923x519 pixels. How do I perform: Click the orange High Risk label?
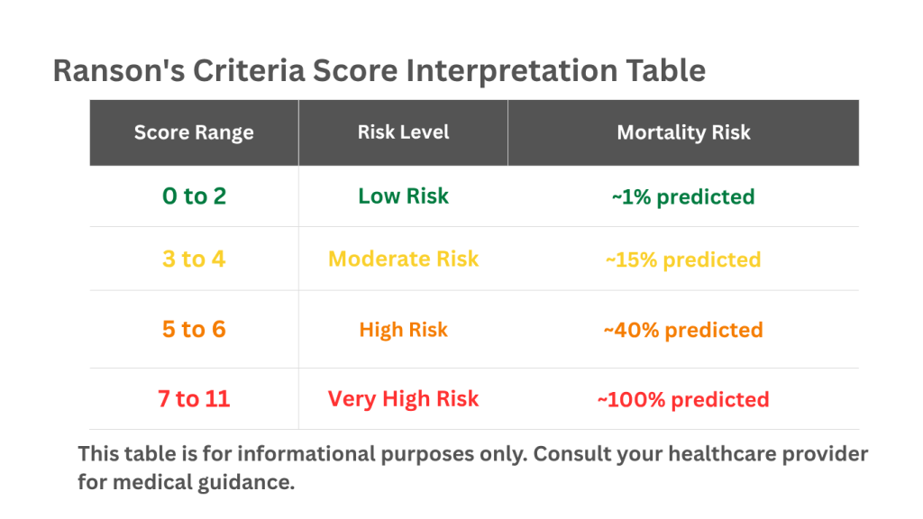[x=403, y=330]
